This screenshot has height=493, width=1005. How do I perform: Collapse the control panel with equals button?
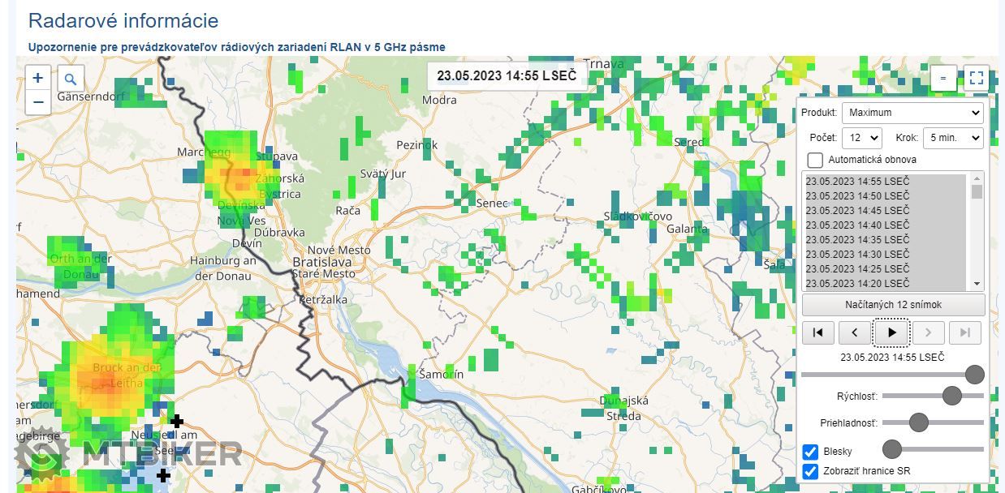[x=943, y=78]
